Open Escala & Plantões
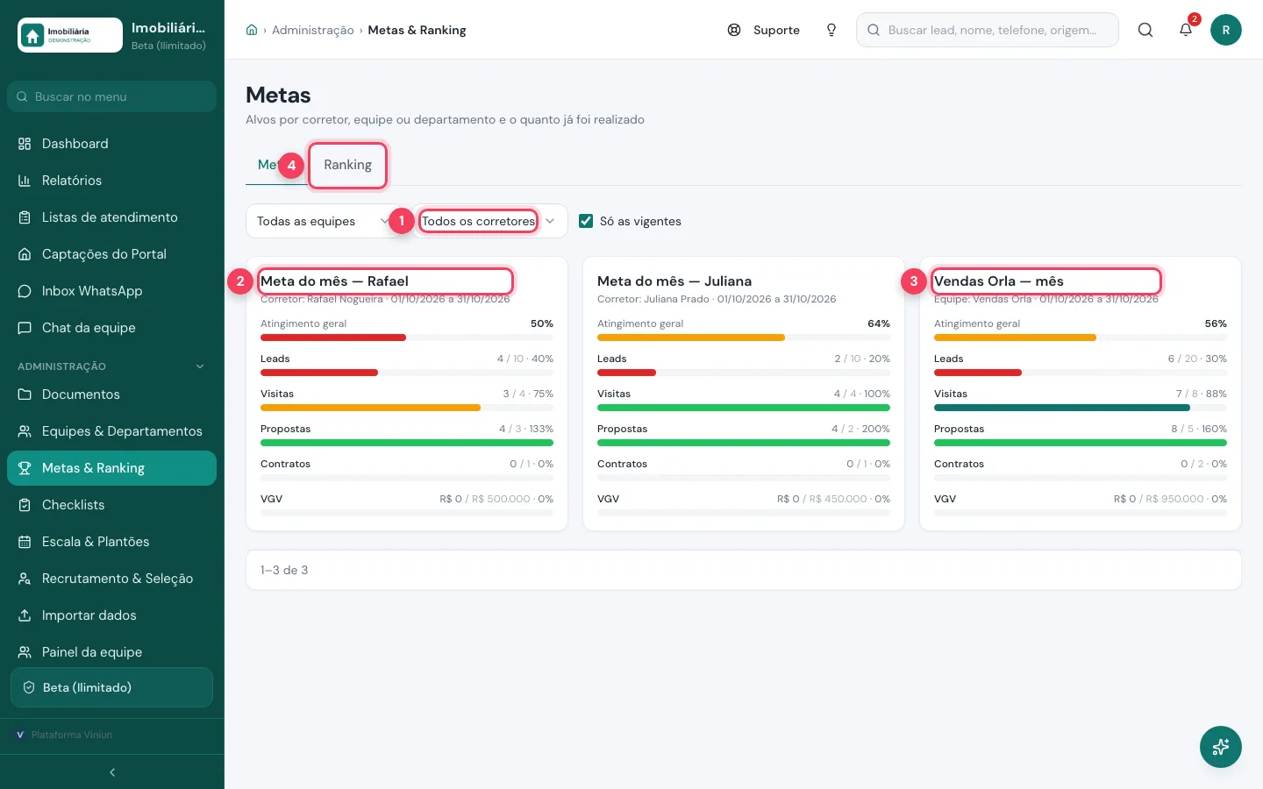This screenshot has width=1263, height=789. click(112, 542)
